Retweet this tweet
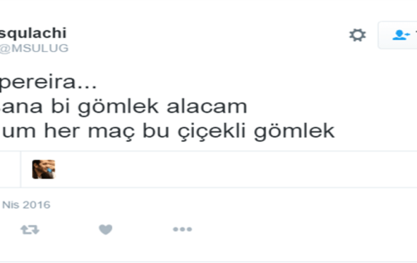Image resolution: width=417 pixels, height=263 pixels. pos(30,229)
